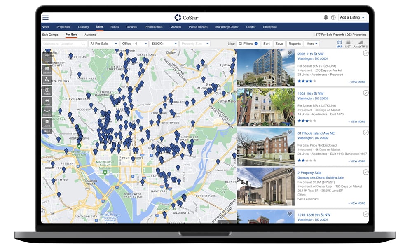The height and width of the screenshot is (247, 412).
Task: Tick the select circle for 61 Rhode Island Ave NE
Action: tap(365, 133)
